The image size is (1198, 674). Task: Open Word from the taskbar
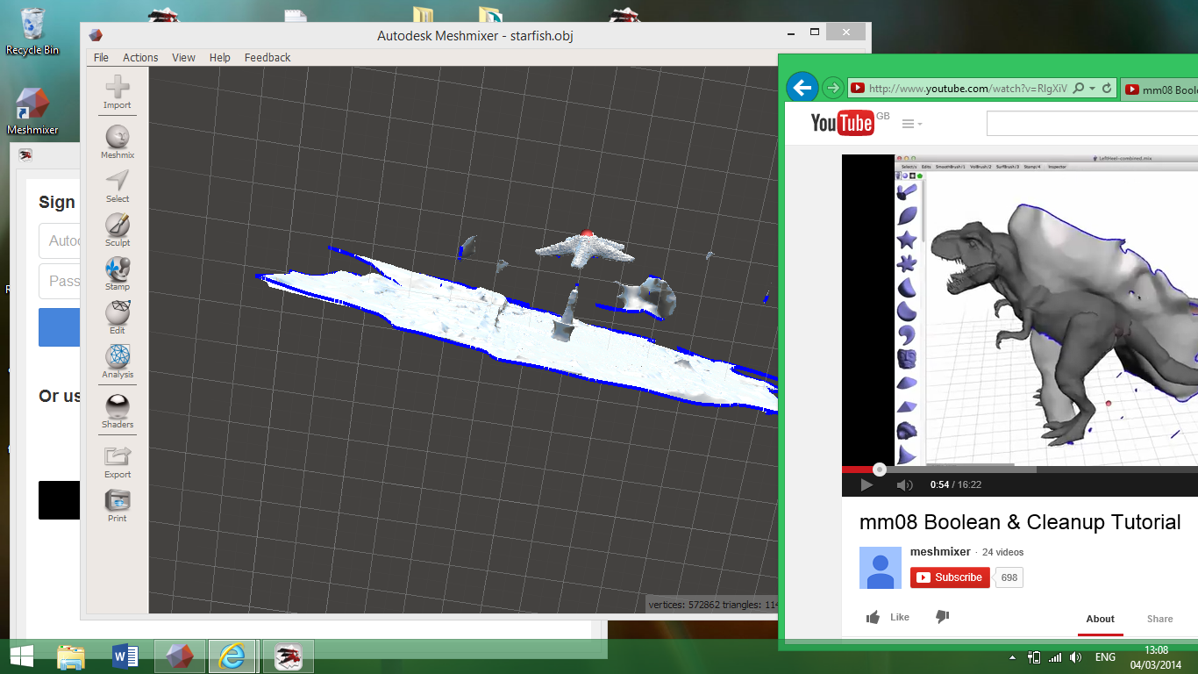(125, 656)
